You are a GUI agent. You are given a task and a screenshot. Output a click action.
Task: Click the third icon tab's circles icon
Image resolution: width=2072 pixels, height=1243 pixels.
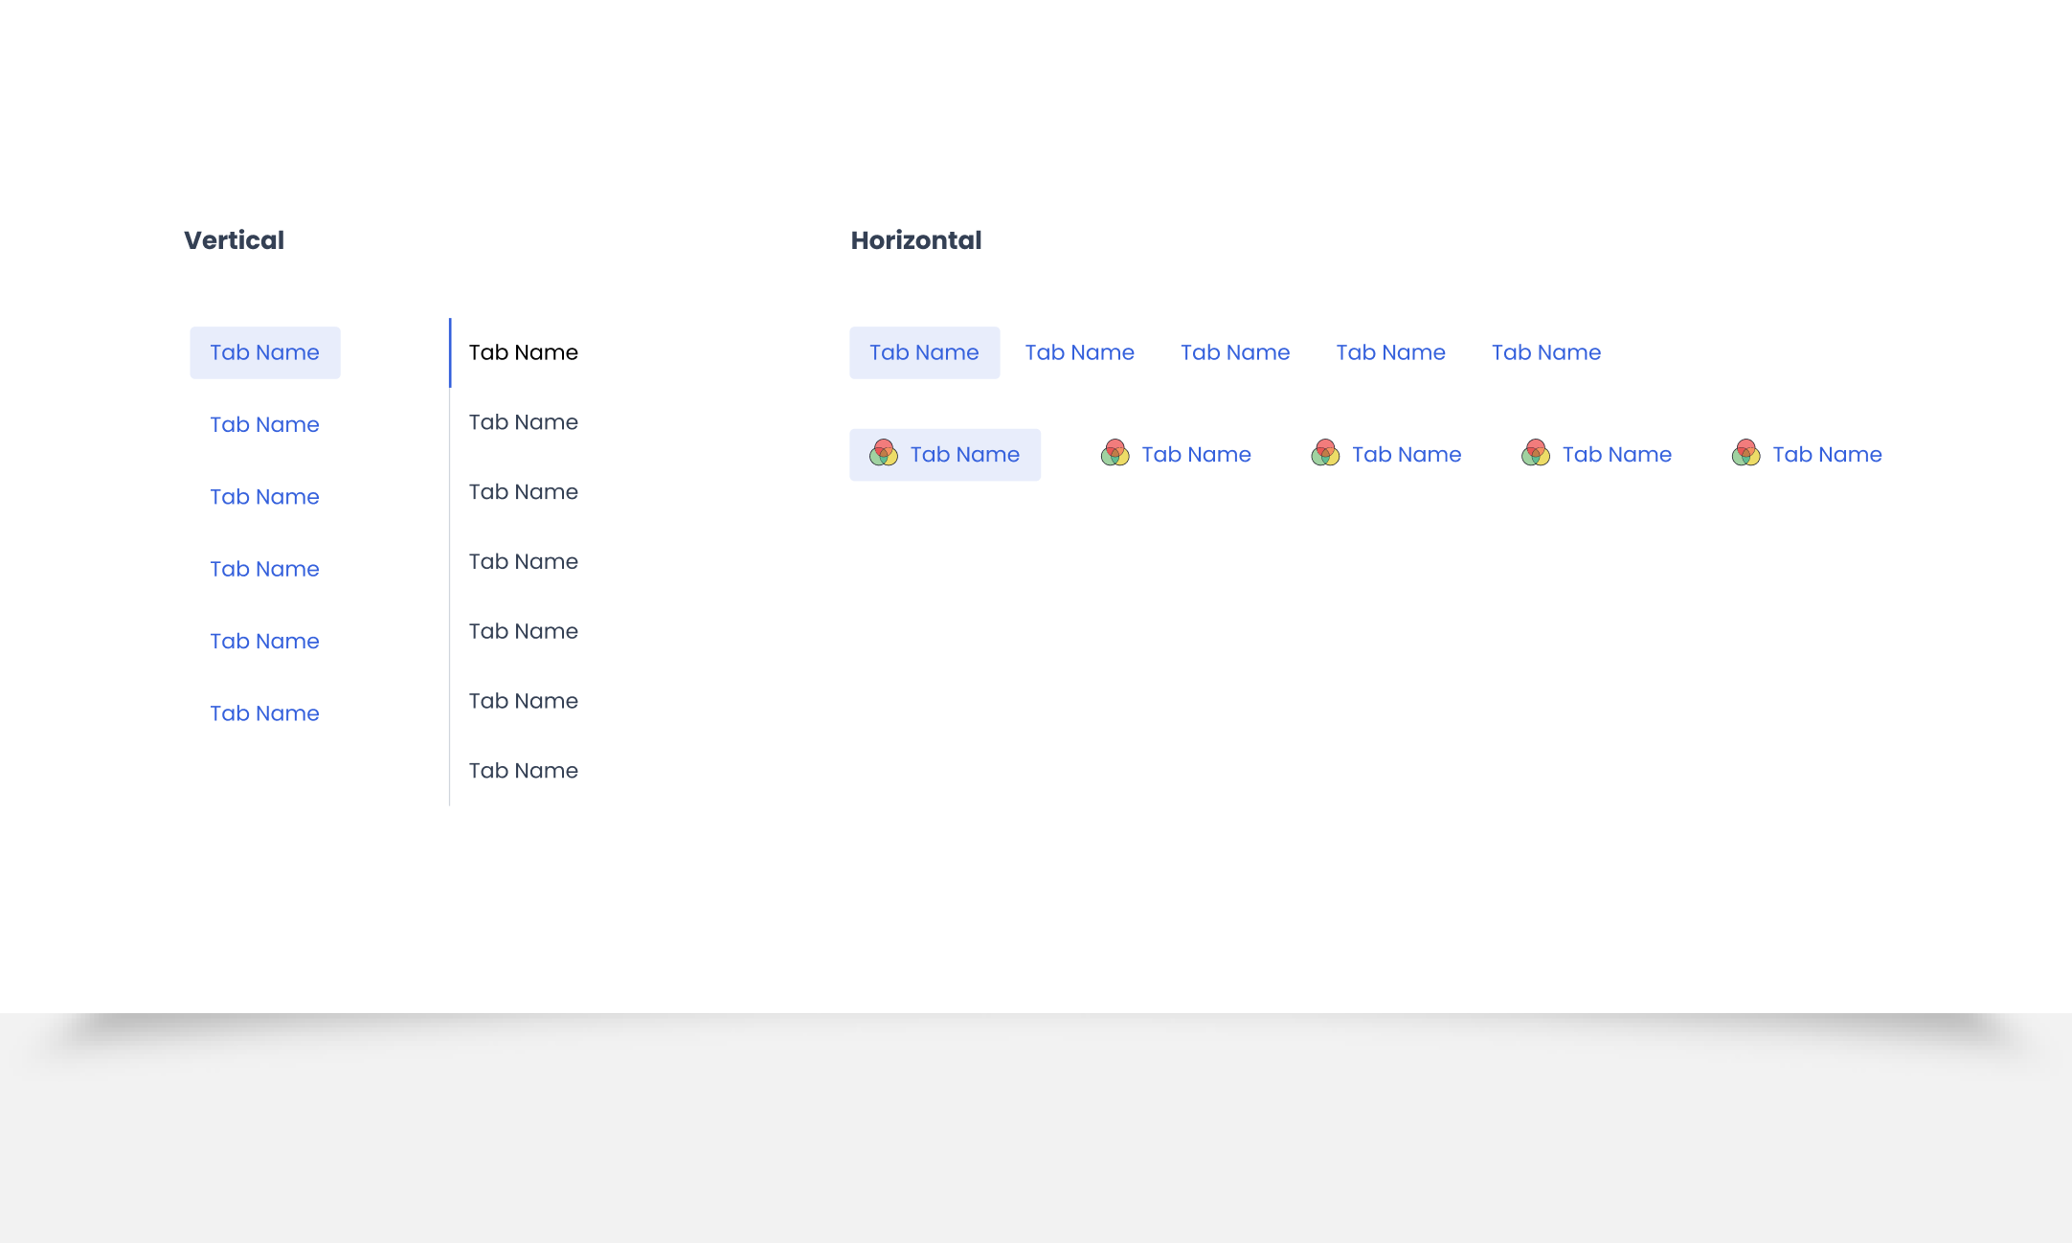[x=1325, y=453]
